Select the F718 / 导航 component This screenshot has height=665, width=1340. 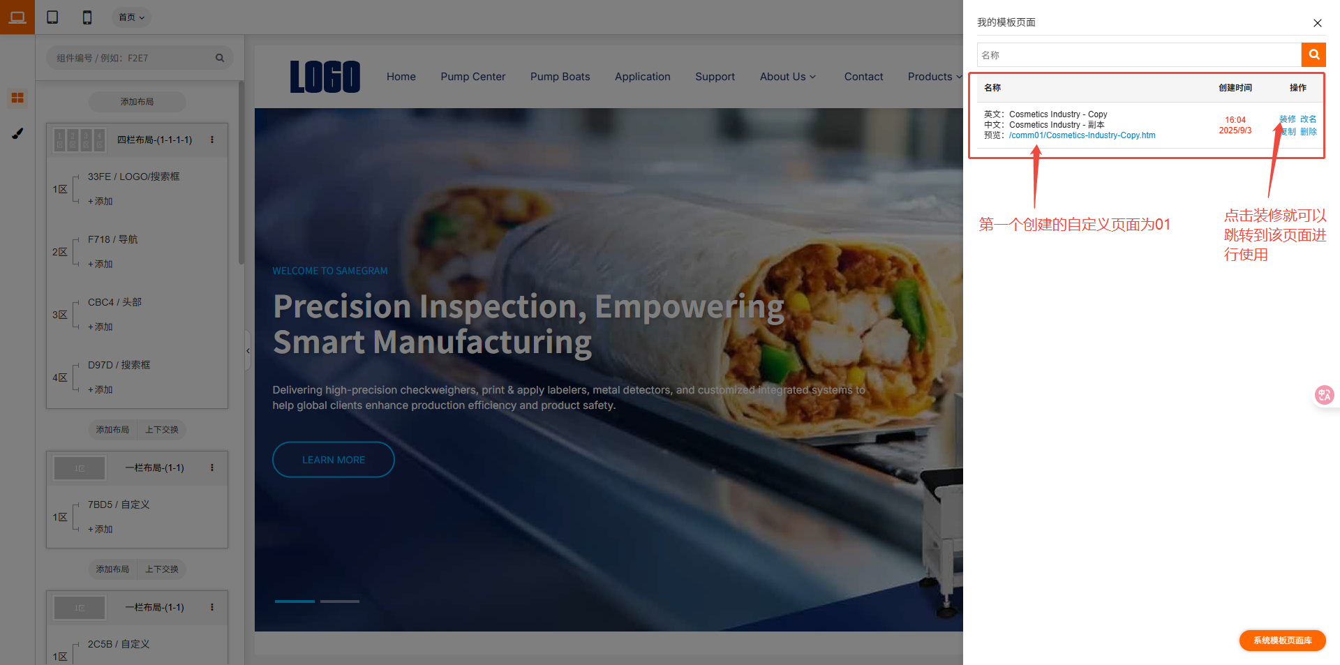click(113, 239)
